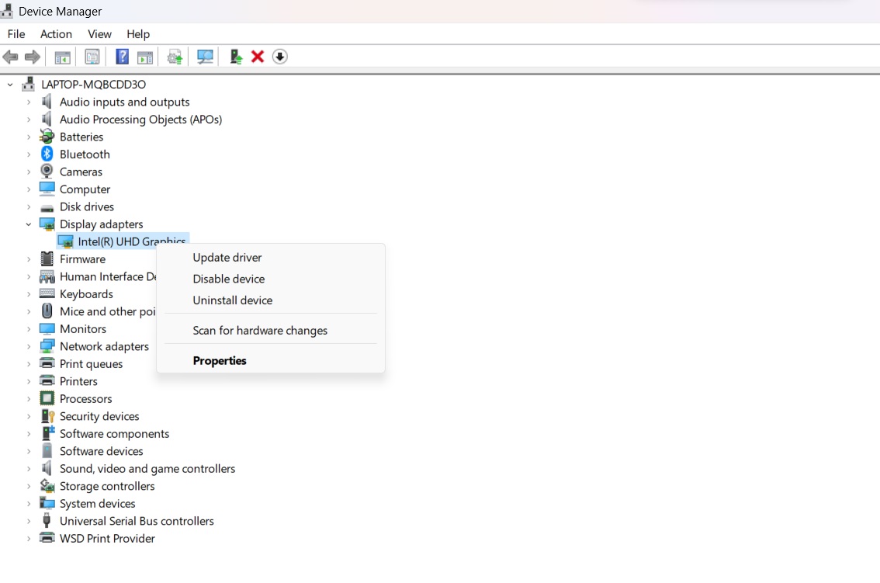Expand the Audio inputs and outputs node

[x=29, y=102]
